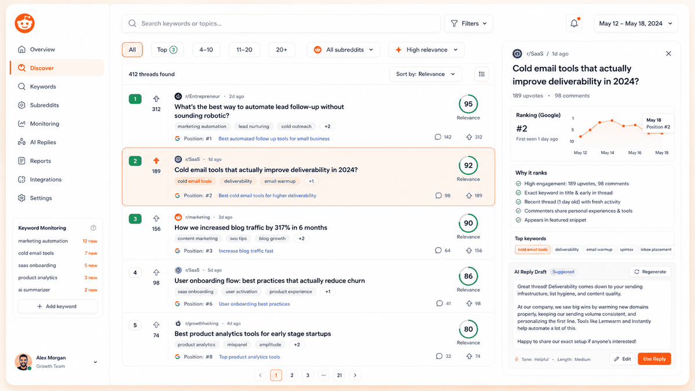This screenshot has width=695, height=391.
Task: Click the comment icon showing 41 comments
Action: click(x=440, y=304)
